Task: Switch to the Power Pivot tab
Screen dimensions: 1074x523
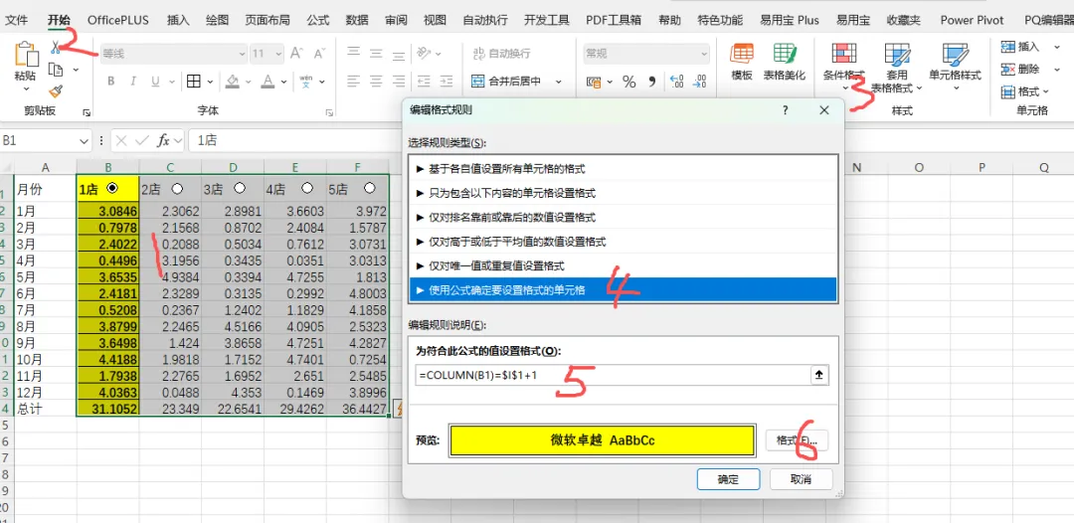Action: pyautogui.click(x=972, y=20)
